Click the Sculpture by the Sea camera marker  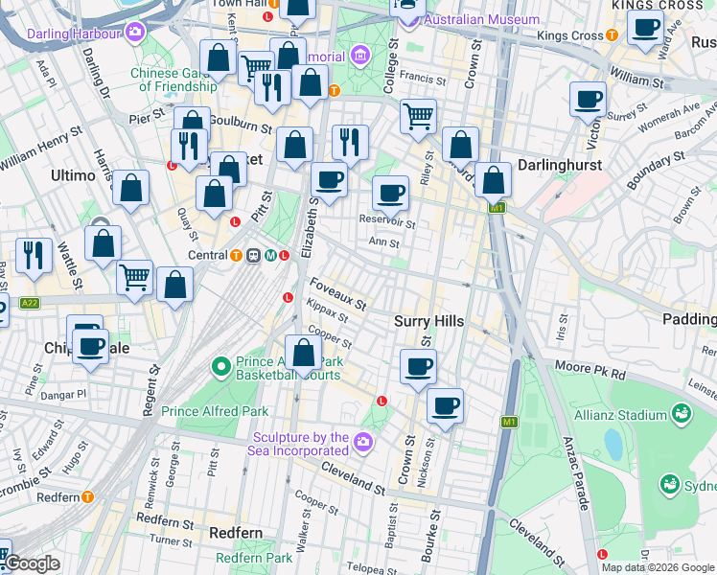tap(363, 442)
